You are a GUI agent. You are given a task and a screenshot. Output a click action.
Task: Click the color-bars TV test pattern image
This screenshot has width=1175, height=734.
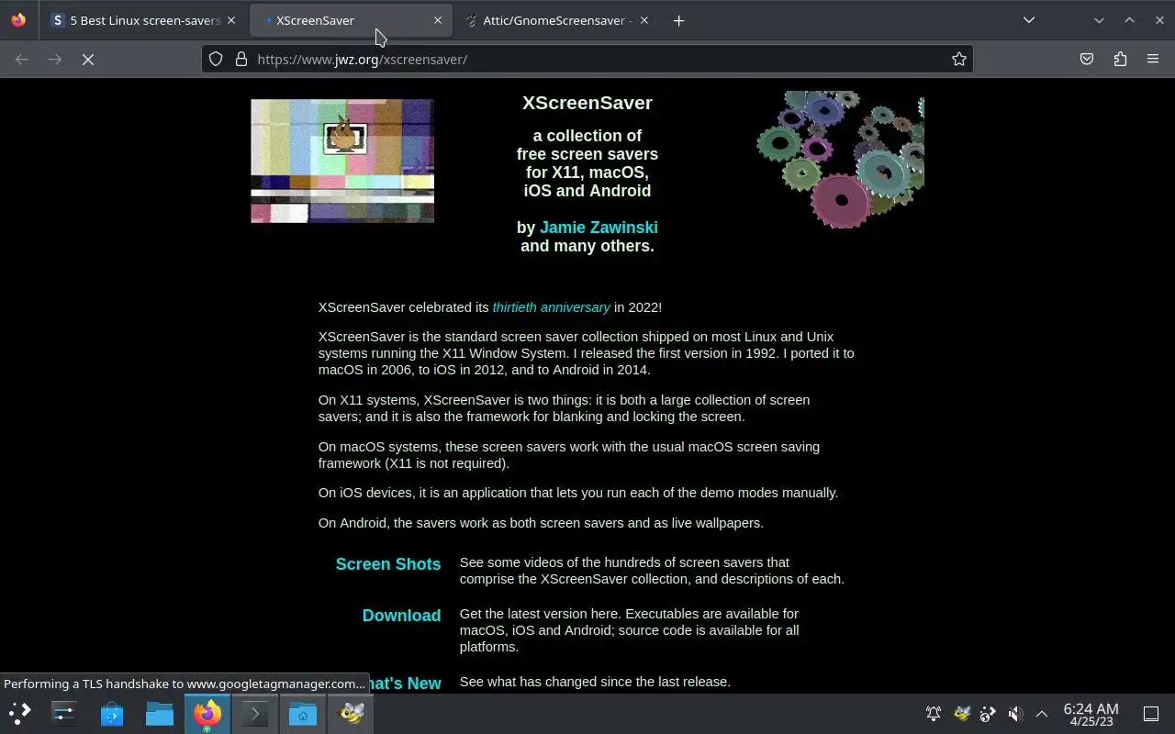click(342, 161)
